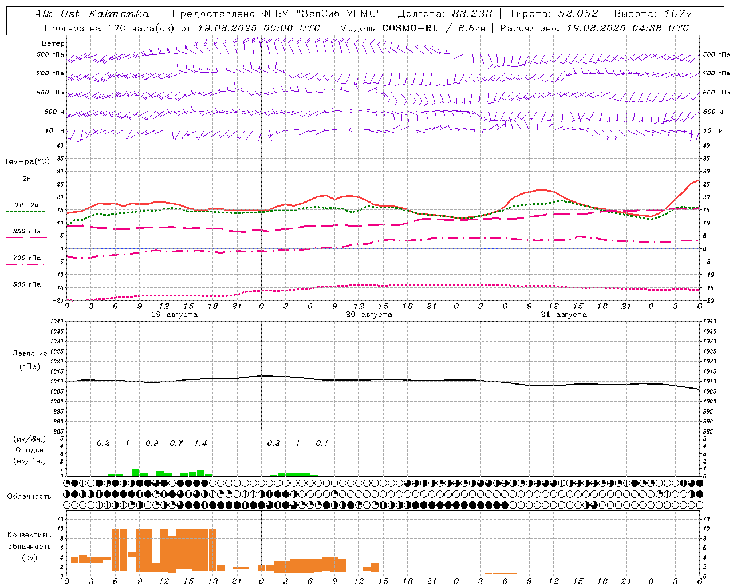733x586 pixels.
Task: Click the 19 августа date label
Action: 174,315
